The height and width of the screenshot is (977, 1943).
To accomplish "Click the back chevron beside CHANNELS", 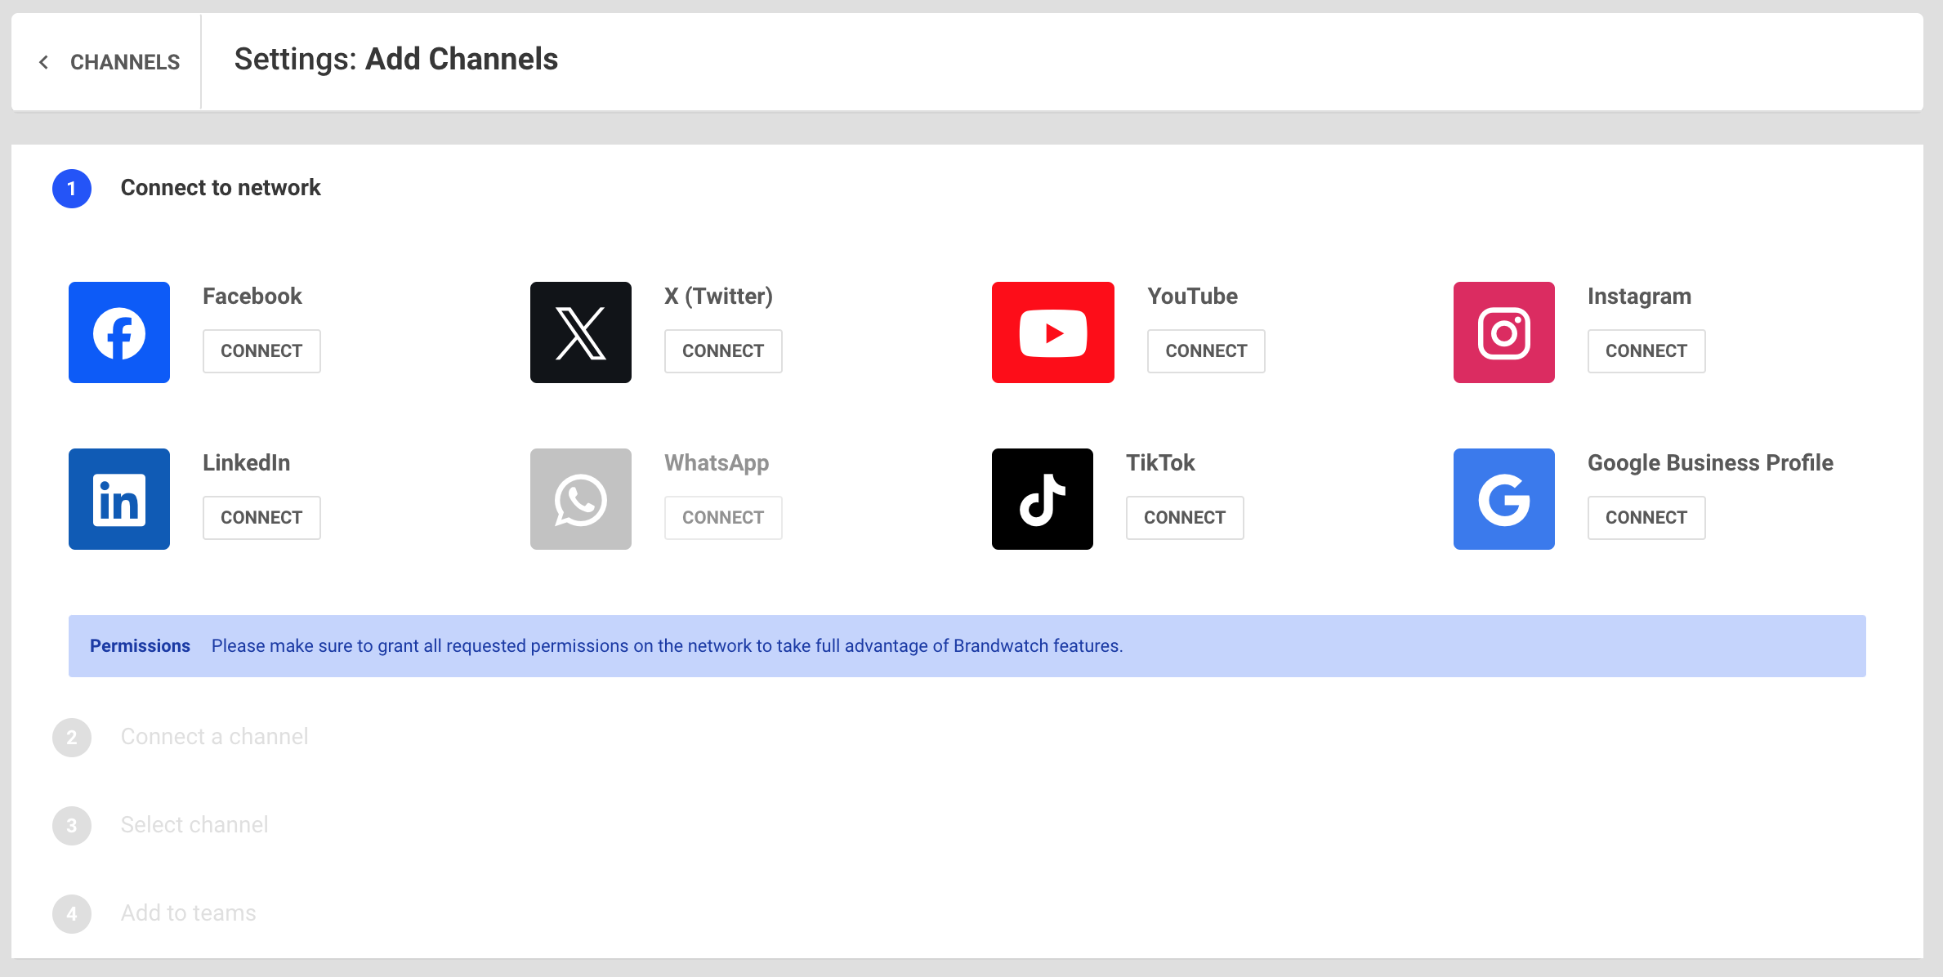I will (x=44, y=62).
